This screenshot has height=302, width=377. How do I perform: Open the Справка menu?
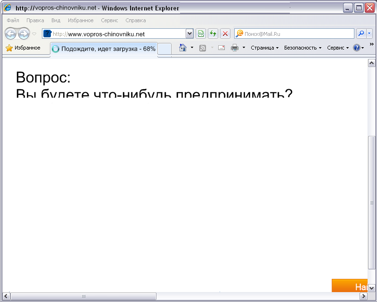point(136,20)
